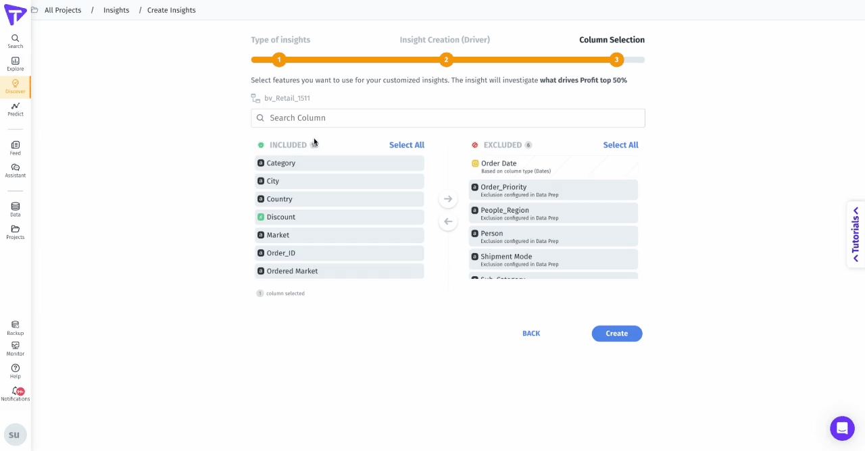Go to the Predict section
865x451 pixels.
coord(15,109)
